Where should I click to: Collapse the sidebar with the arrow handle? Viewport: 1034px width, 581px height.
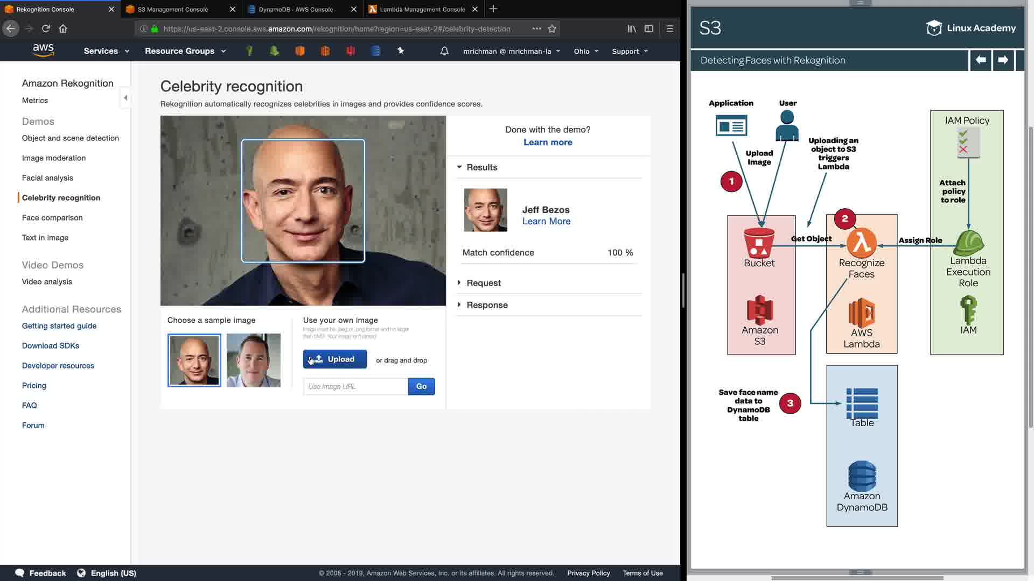pyautogui.click(x=125, y=98)
